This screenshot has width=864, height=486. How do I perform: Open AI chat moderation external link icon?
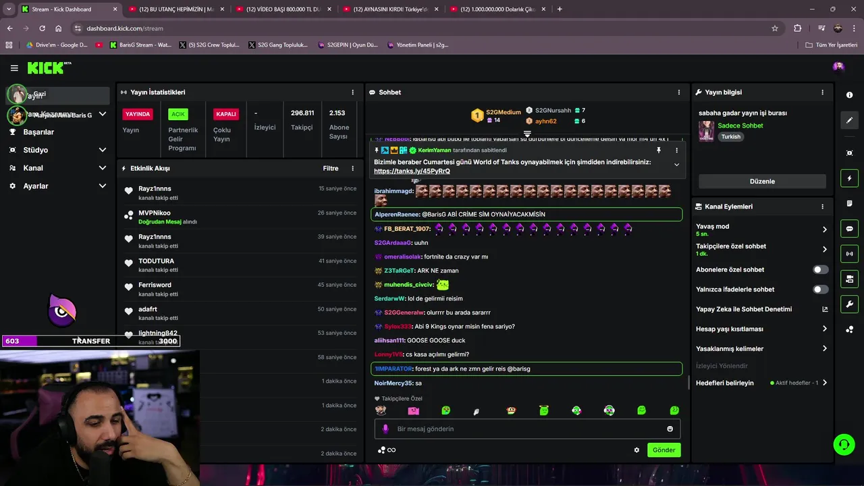coord(825,309)
